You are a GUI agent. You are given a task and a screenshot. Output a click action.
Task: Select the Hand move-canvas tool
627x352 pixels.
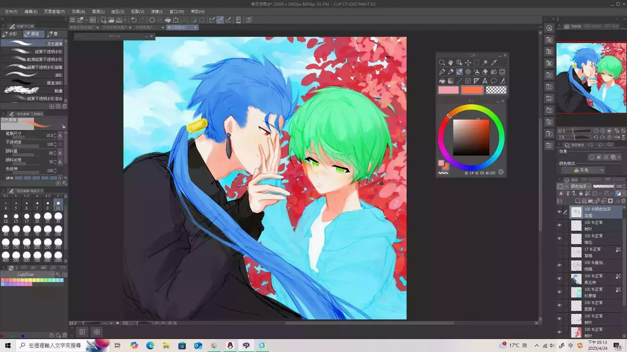tap(451, 63)
